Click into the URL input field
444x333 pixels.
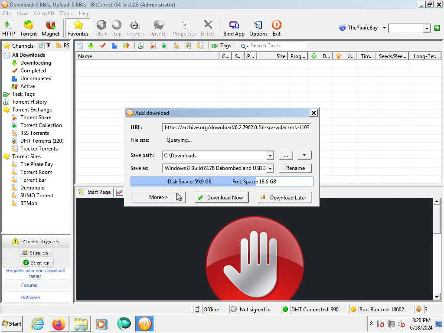click(x=237, y=127)
